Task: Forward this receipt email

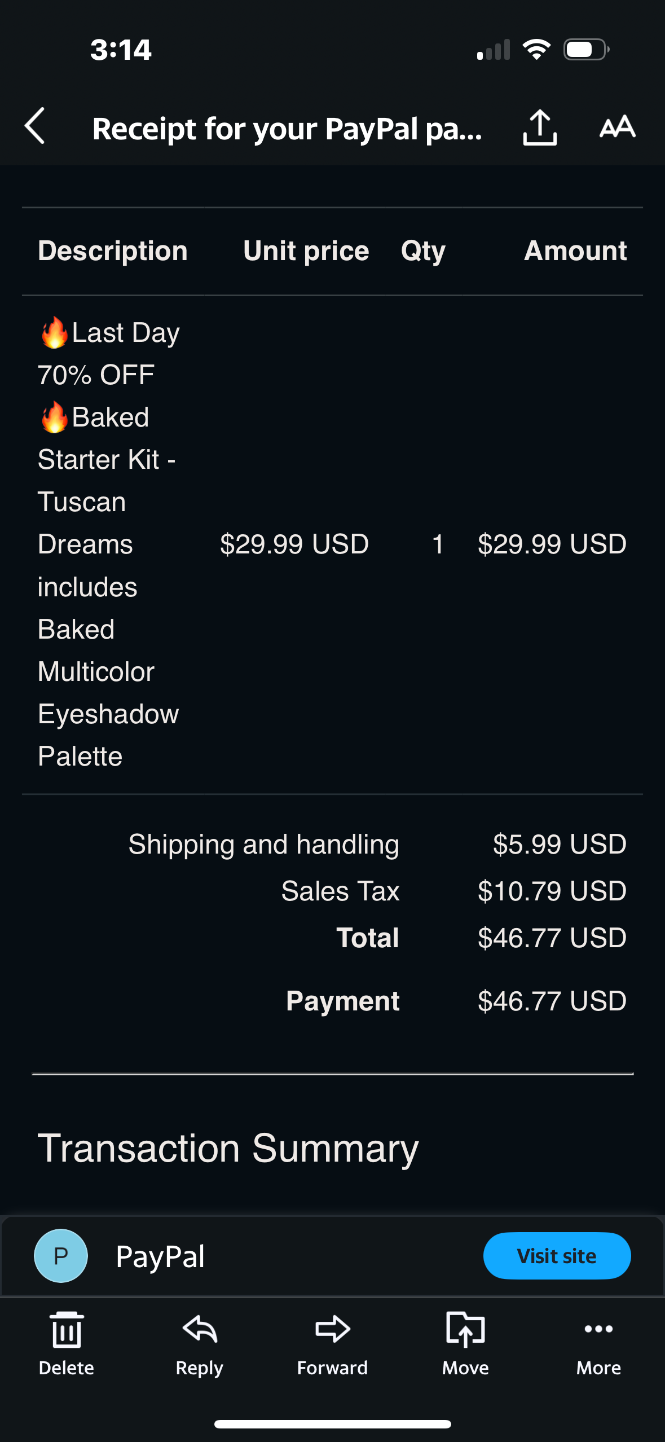Action: [x=332, y=1343]
